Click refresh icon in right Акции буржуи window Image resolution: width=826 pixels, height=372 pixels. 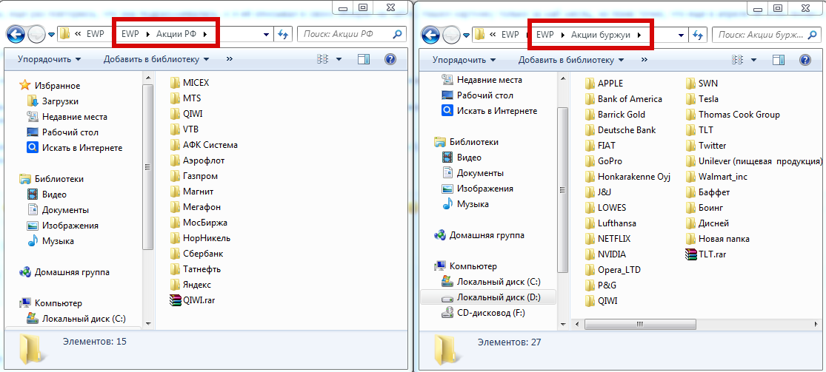pyautogui.click(x=699, y=35)
